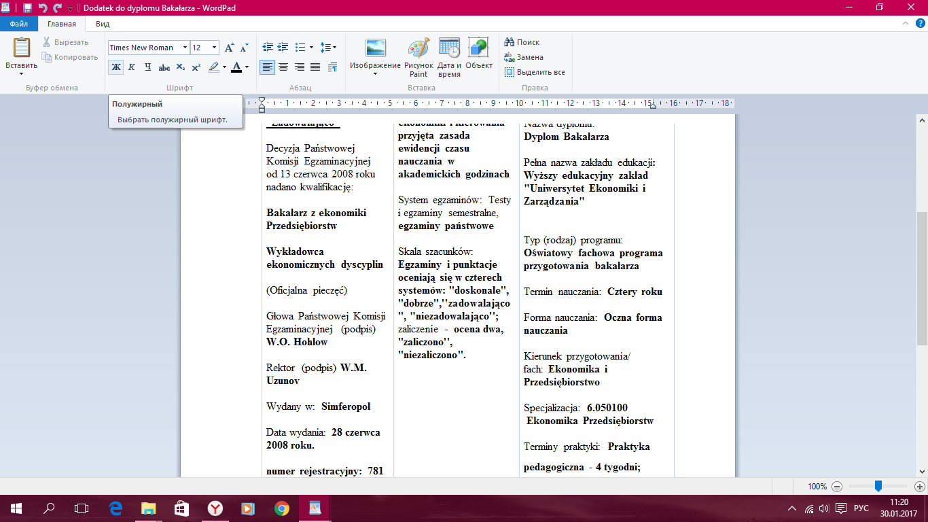Click Выделить все to select everything
Viewport: 928px width, 522px height.
(x=535, y=72)
